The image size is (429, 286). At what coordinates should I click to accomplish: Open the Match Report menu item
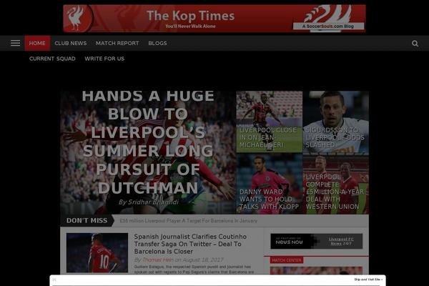point(117,43)
